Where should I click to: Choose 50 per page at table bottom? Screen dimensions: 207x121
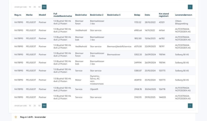(x=39, y=106)
